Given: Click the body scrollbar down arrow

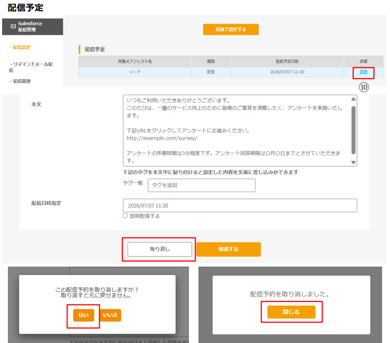Looking at the screenshot, I should tap(353, 162).
